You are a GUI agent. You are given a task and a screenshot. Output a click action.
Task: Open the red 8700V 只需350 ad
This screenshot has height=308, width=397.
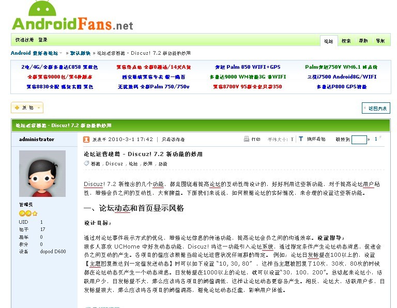click(x=248, y=87)
